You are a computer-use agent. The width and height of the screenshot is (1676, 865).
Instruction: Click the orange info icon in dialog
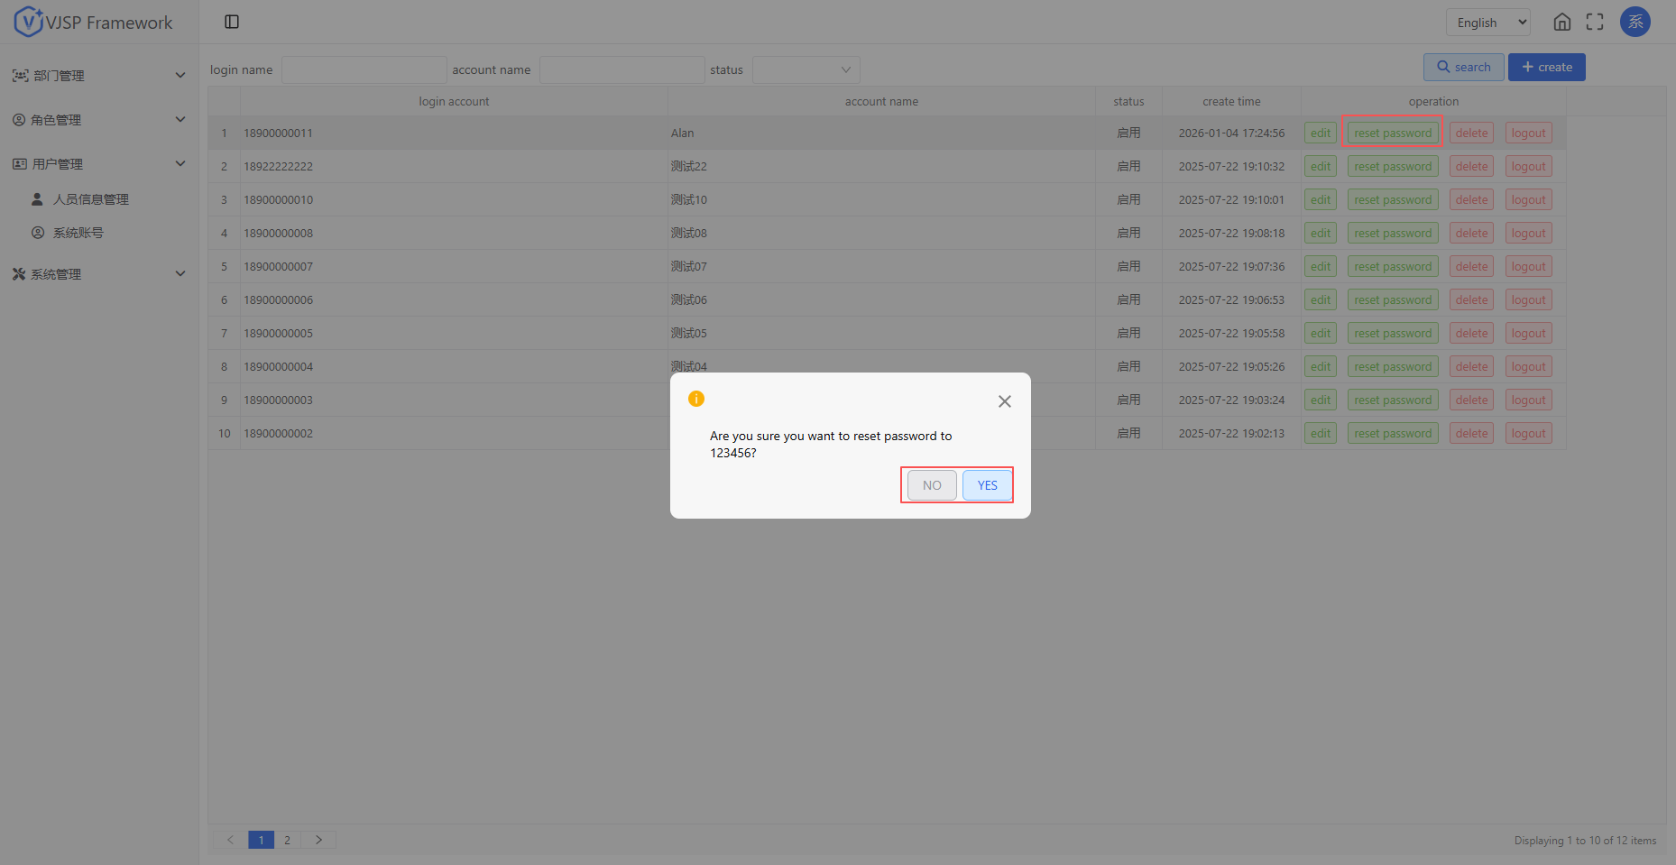click(x=696, y=399)
